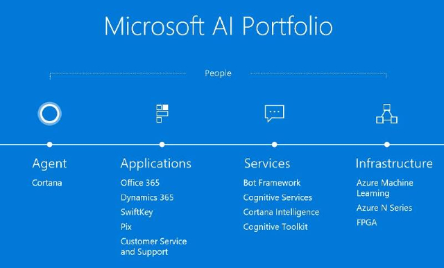Click the Applications heading
The height and width of the screenshot is (268, 444).
click(155, 164)
